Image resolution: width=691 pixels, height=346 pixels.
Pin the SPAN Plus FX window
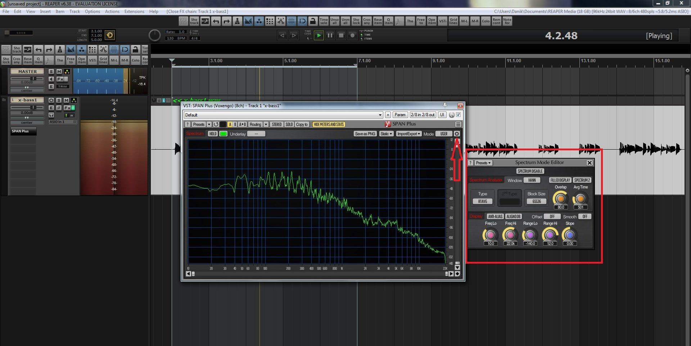445,105
